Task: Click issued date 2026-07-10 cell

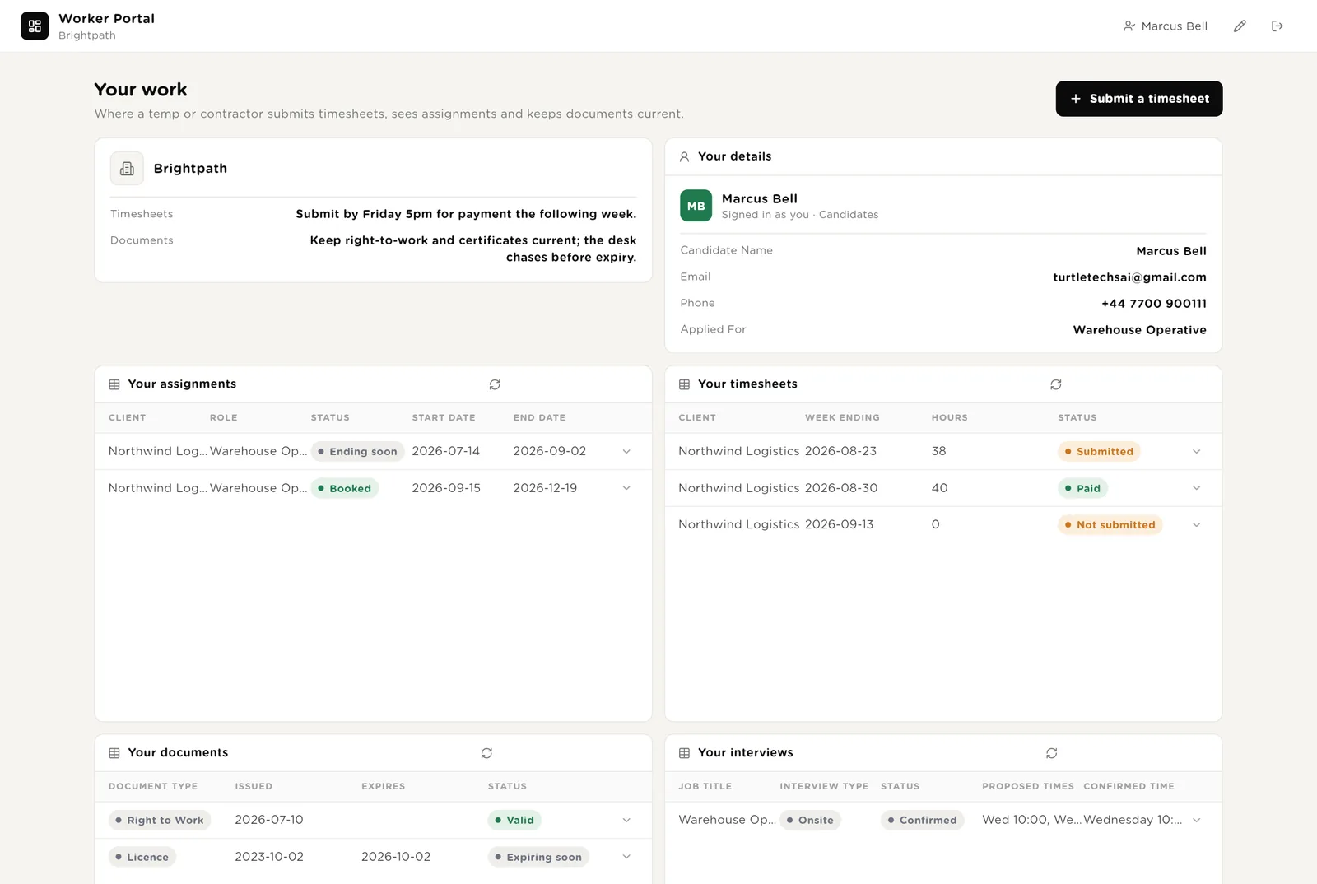Action: 269,821
